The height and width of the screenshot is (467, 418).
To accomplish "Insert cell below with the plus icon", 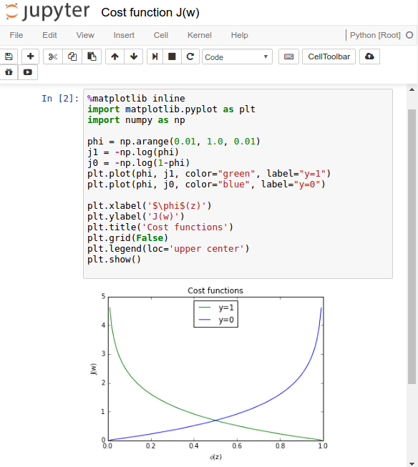I will [30, 56].
